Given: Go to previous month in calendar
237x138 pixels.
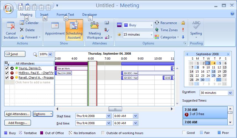Looking at the screenshot, I should [x=187, y=54].
